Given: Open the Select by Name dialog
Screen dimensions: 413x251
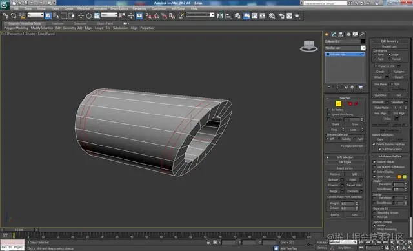Looking at the screenshot, I should coord(56,15).
